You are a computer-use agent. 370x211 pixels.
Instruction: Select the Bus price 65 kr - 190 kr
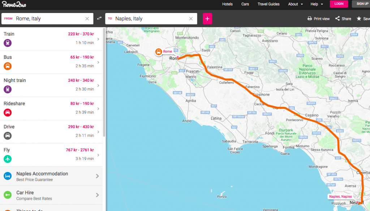(82, 57)
